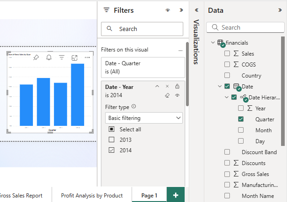Click the sigma icon beside Year

(x=250, y=108)
